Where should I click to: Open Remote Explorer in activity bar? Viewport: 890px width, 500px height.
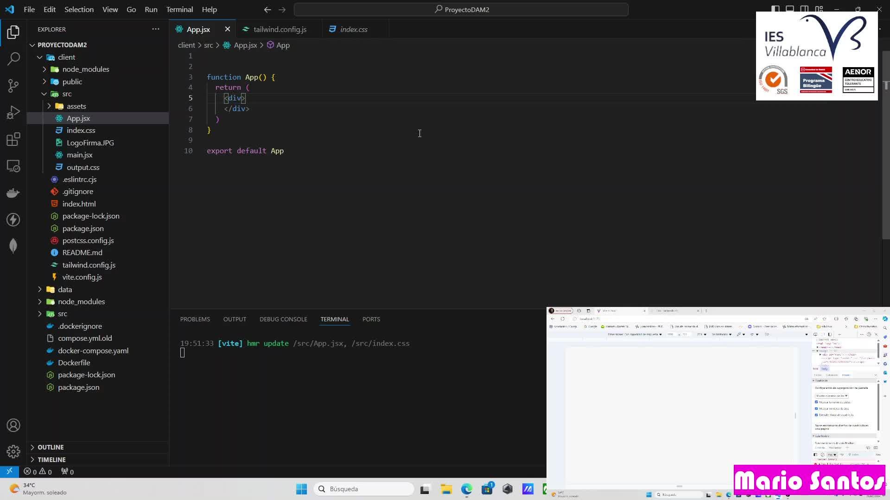(x=13, y=166)
